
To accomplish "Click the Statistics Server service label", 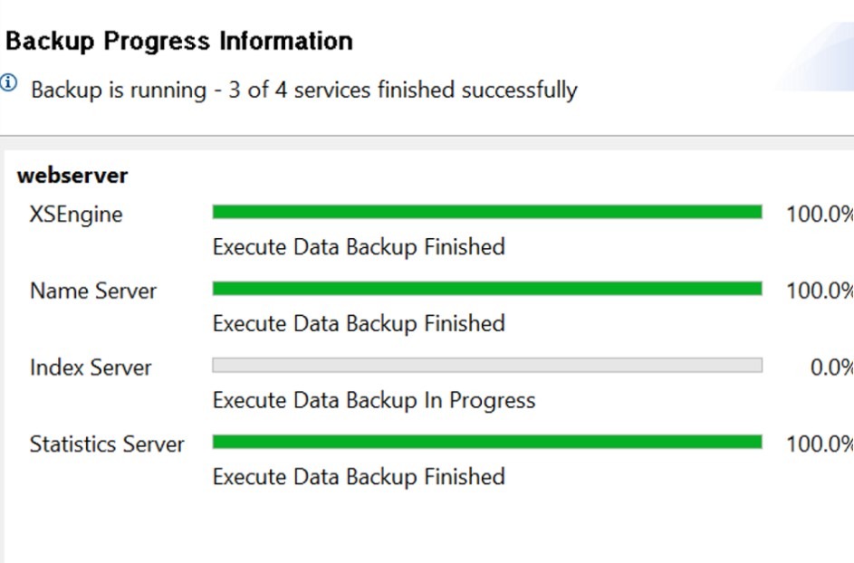I will tap(107, 444).
